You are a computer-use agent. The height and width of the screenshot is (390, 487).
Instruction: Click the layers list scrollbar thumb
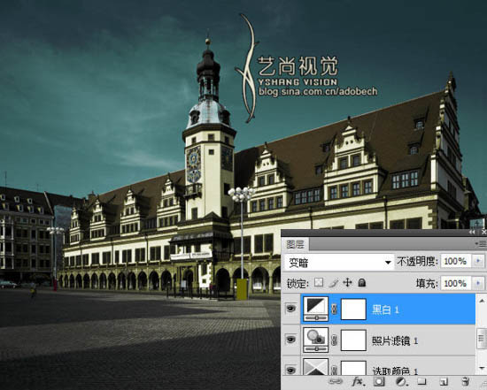pyautogui.click(x=482, y=338)
